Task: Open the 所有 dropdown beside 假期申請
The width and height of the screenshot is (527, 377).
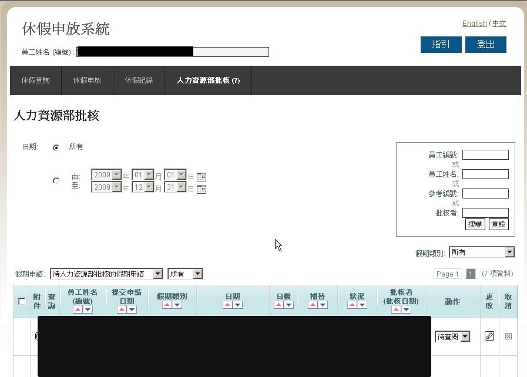Action: tap(185, 274)
